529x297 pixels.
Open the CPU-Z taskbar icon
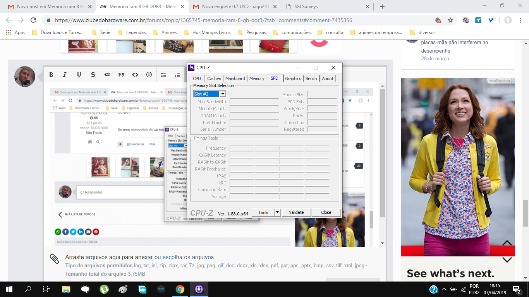pyautogui.click(x=199, y=289)
